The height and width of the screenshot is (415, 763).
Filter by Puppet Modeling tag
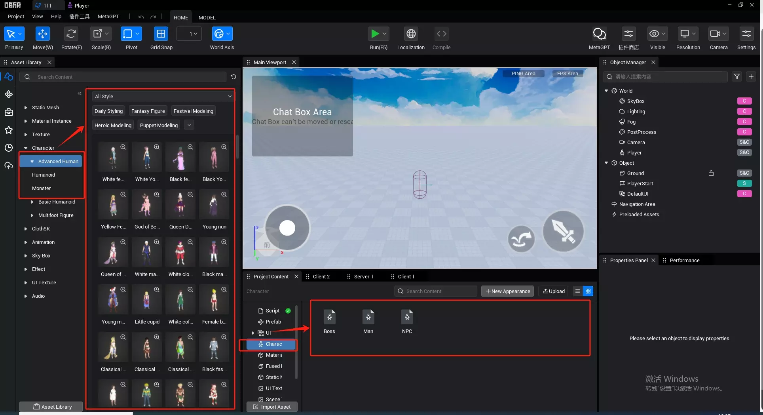159,125
